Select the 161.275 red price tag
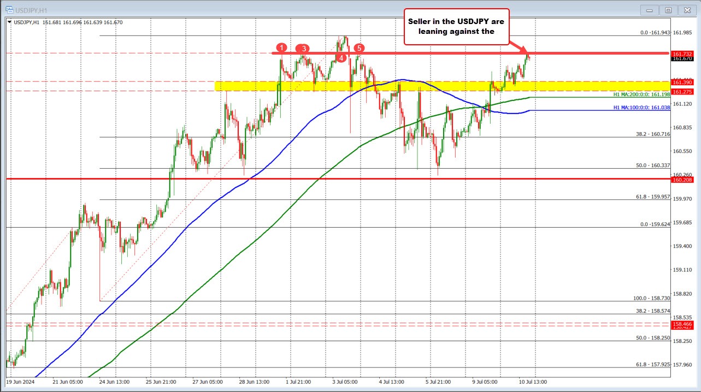Image resolution: width=701 pixels, height=392 pixels. click(682, 91)
